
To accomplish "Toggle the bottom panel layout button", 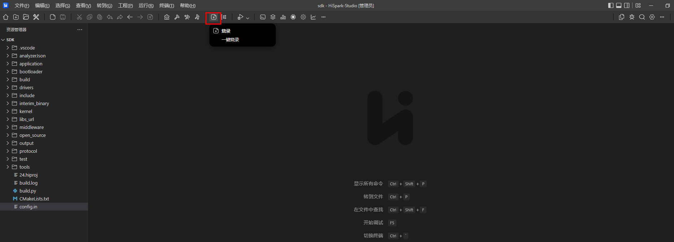I will coord(619,5).
